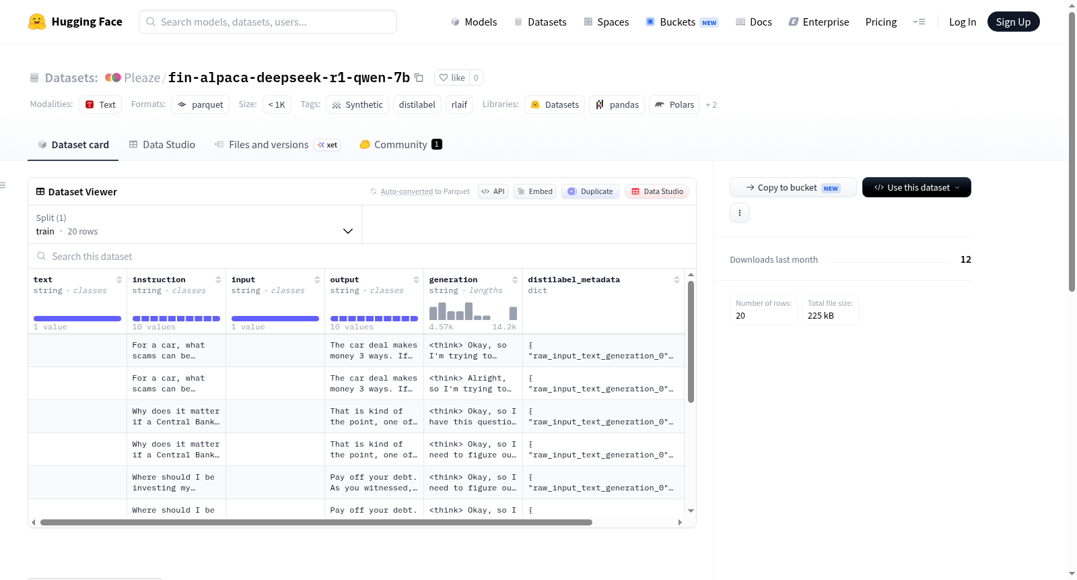Click the Hugging Face logo icon
The image size is (1077, 580).
pyautogui.click(x=37, y=22)
